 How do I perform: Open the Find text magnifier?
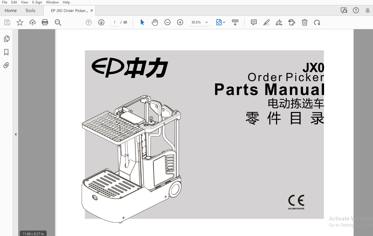(58, 22)
